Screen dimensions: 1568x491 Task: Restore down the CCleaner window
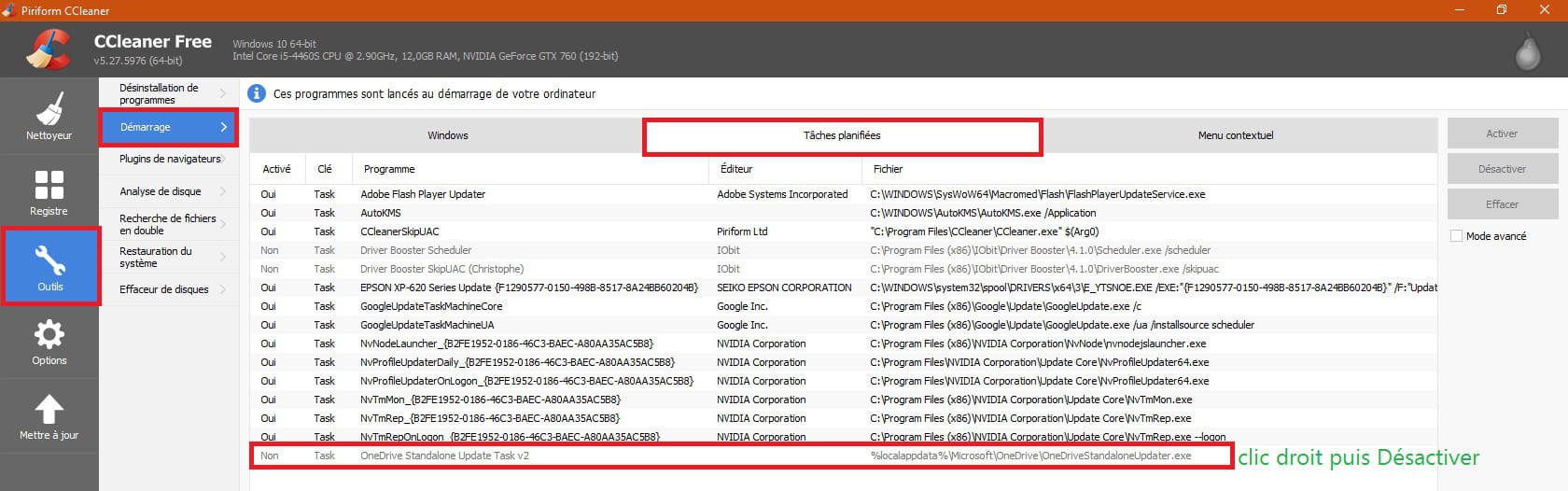click(1502, 10)
